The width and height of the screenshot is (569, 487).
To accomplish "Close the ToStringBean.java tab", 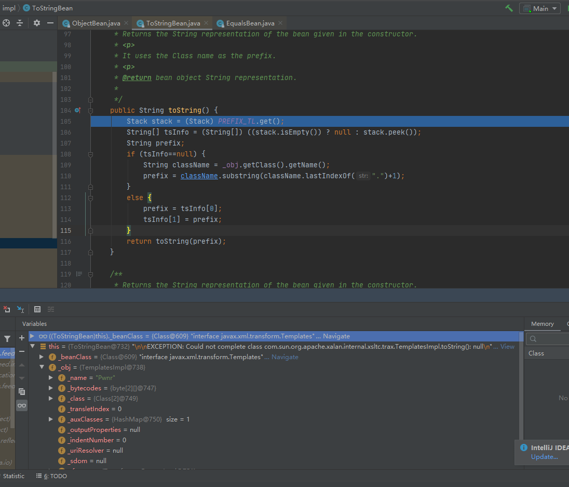I will pyautogui.click(x=206, y=23).
